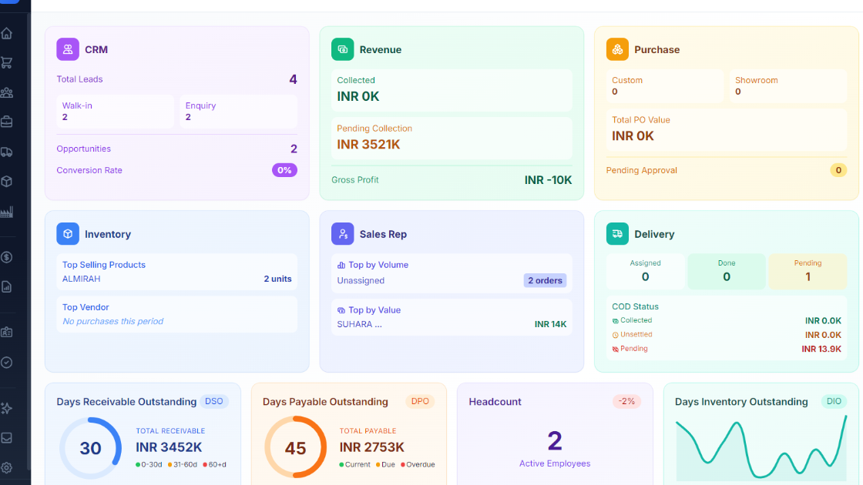Select the briefcase icon in the sidebar
Viewport: 863px width, 485px height.
tap(7, 122)
